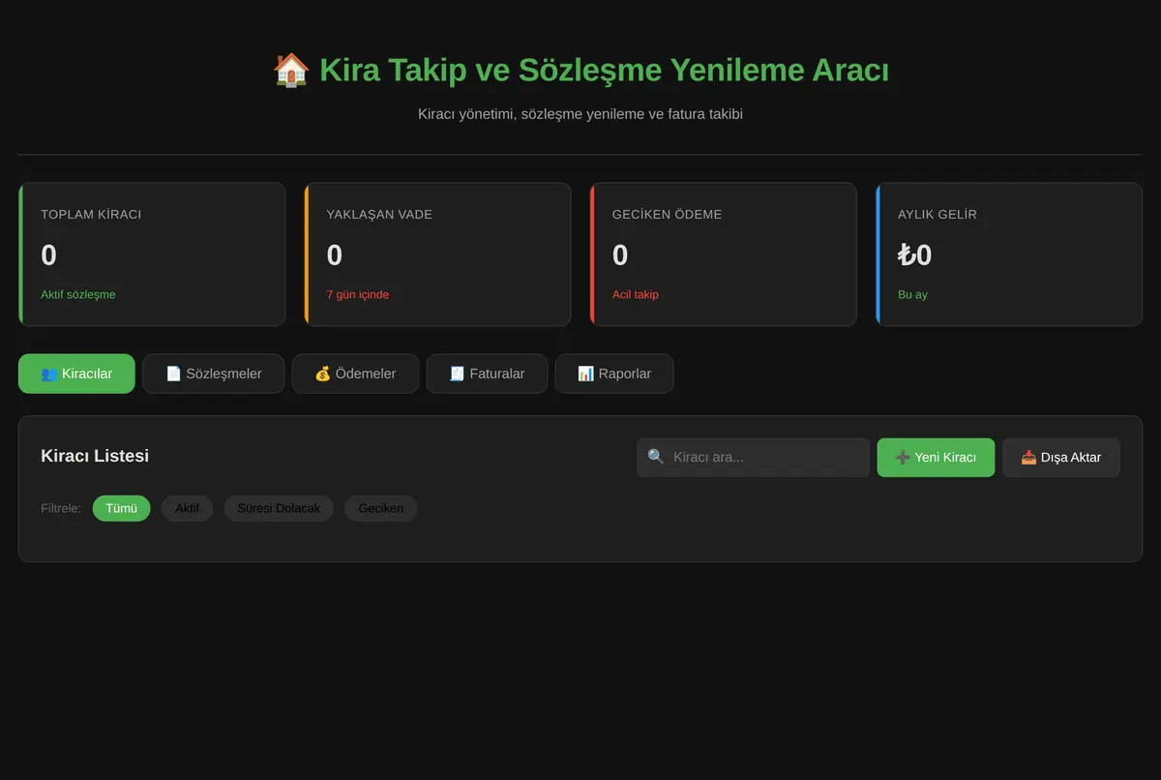Switch to the Sözleşmeler tab
The height and width of the screenshot is (780, 1161).
pos(214,374)
